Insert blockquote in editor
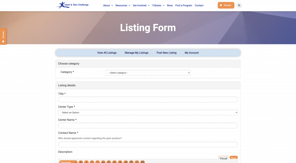Screen dimensions: 296x163 tap(103, 162)
